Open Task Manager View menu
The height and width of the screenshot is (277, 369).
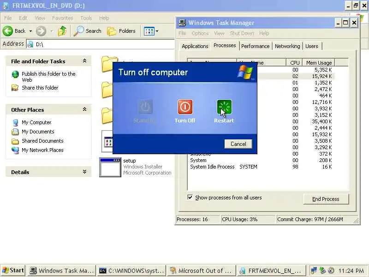(x=219, y=33)
